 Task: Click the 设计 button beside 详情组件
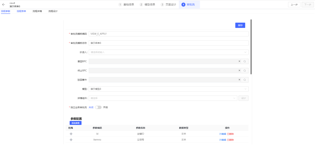[x=244, y=98]
